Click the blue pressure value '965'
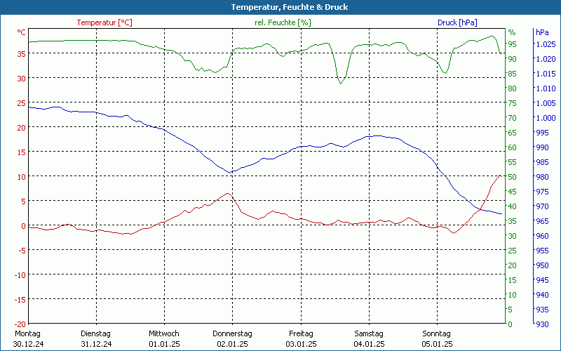 pyautogui.click(x=542, y=221)
